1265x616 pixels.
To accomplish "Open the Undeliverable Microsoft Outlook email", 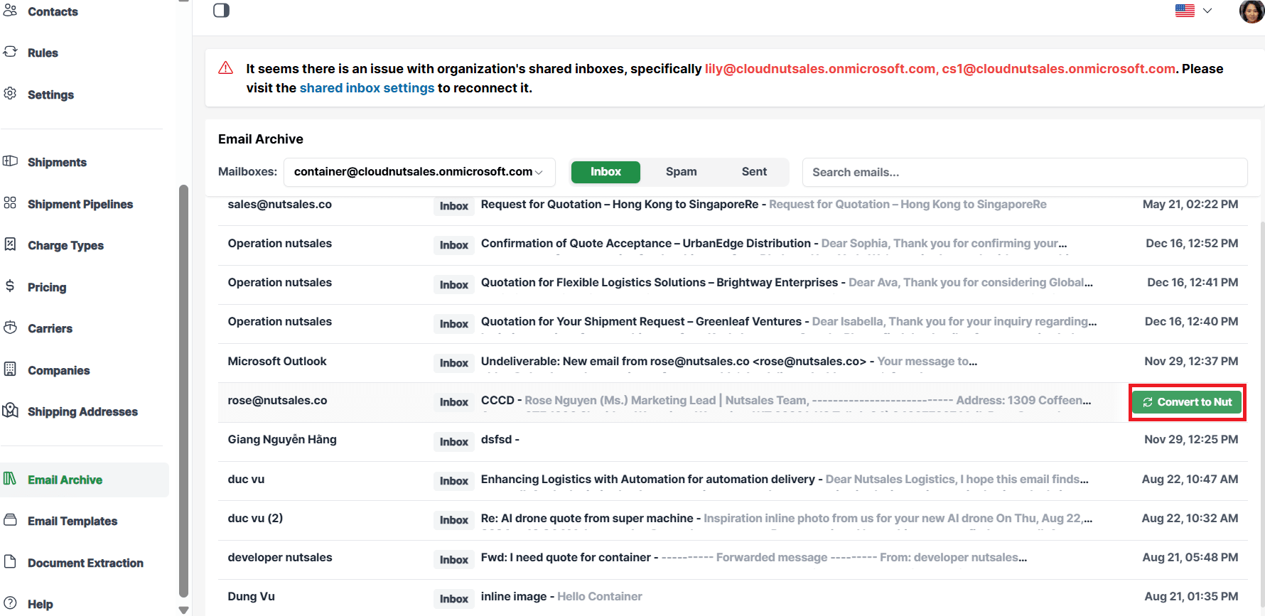I will pos(733,363).
